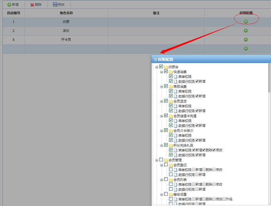The height and width of the screenshot is (206, 271).
Task: Click the 角色名称 column header
Action: [66, 13]
